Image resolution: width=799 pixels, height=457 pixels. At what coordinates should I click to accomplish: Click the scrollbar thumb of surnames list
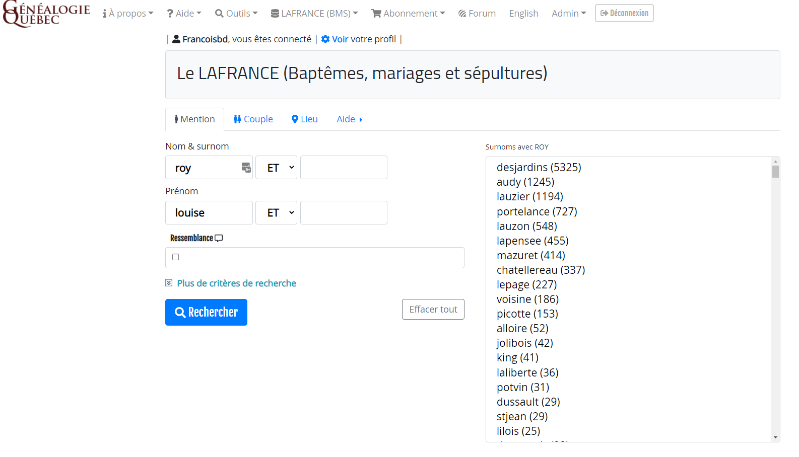coord(775,172)
